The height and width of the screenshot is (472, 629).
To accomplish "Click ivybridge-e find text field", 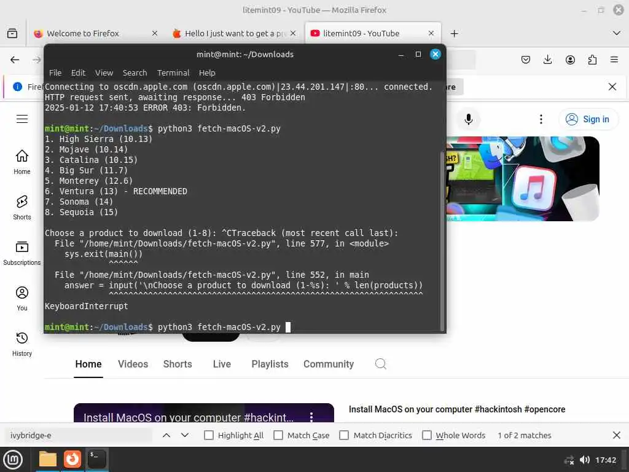I will [x=79, y=435].
